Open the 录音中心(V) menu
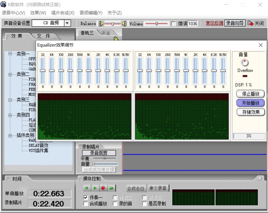268x213 pixels. 14,13
